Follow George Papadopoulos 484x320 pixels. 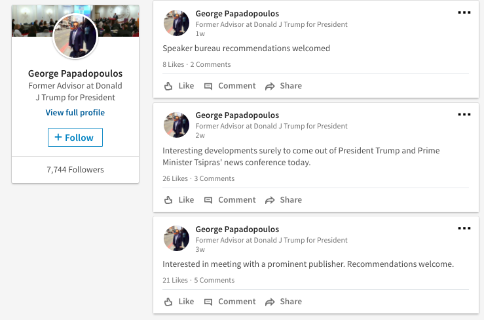(75, 138)
